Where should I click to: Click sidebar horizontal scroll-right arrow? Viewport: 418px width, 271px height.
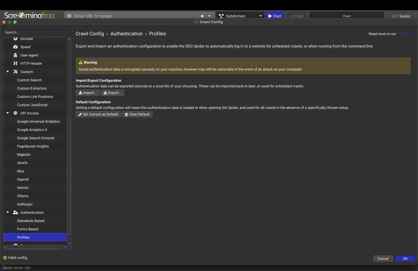tap(65, 247)
